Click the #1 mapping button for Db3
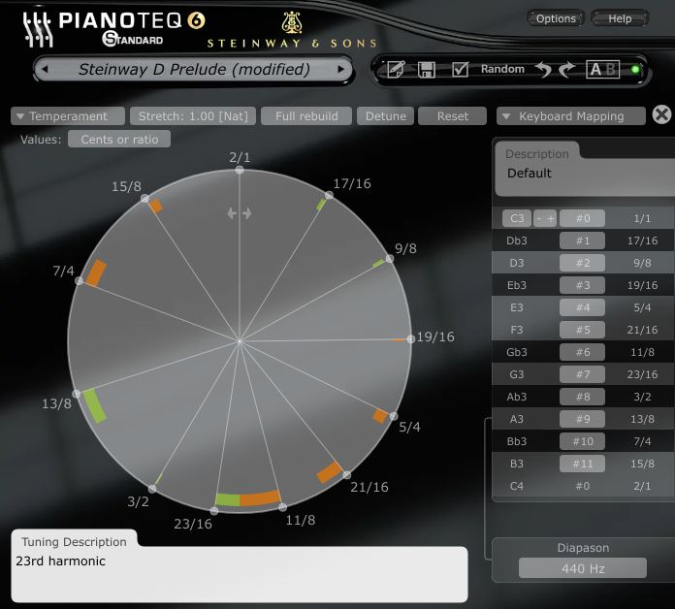The height and width of the screenshot is (609, 675). pos(583,240)
